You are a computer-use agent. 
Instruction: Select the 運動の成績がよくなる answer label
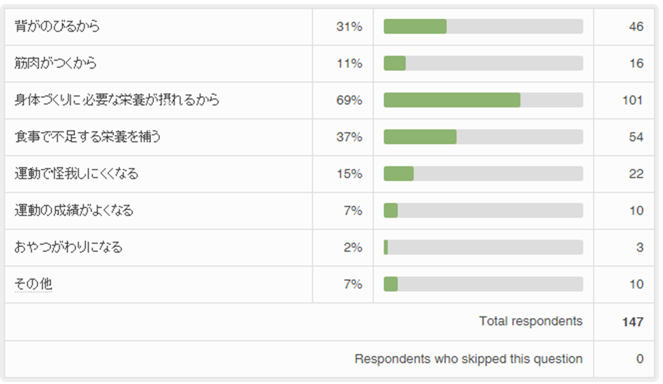74,211
